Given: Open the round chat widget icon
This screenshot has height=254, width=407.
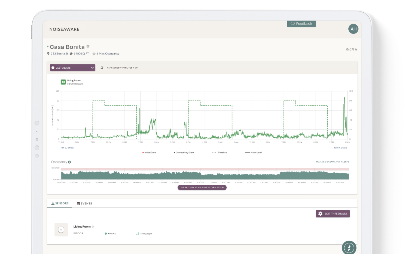Looking at the screenshot, I should pos(349,247).
